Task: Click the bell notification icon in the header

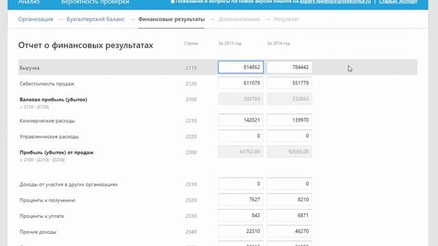Action: (x=172, y=1)
